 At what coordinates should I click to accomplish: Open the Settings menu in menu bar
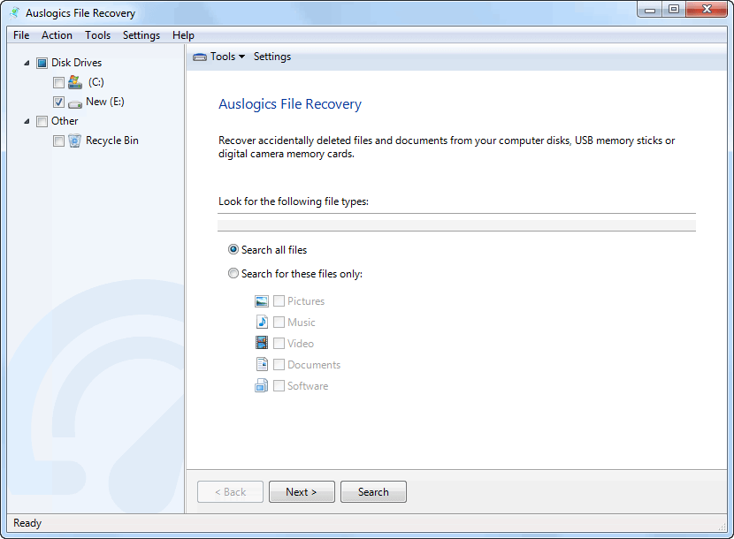pyautogui.click(x=141, y=35)
